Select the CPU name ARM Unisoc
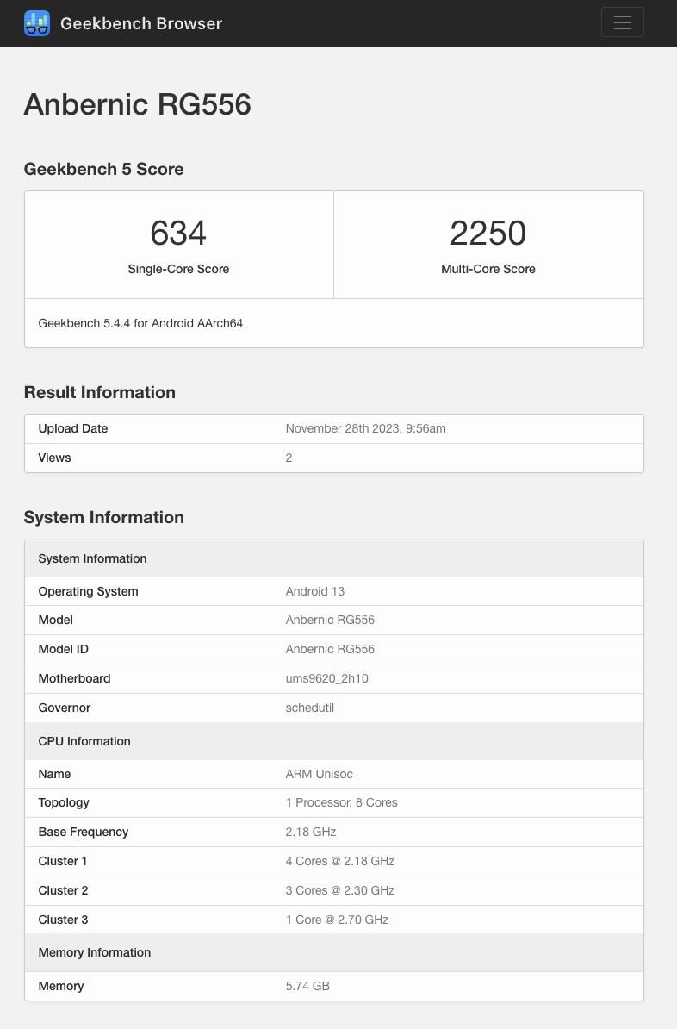This screenshot has width=677, height=1029. (x=319, y=775)
